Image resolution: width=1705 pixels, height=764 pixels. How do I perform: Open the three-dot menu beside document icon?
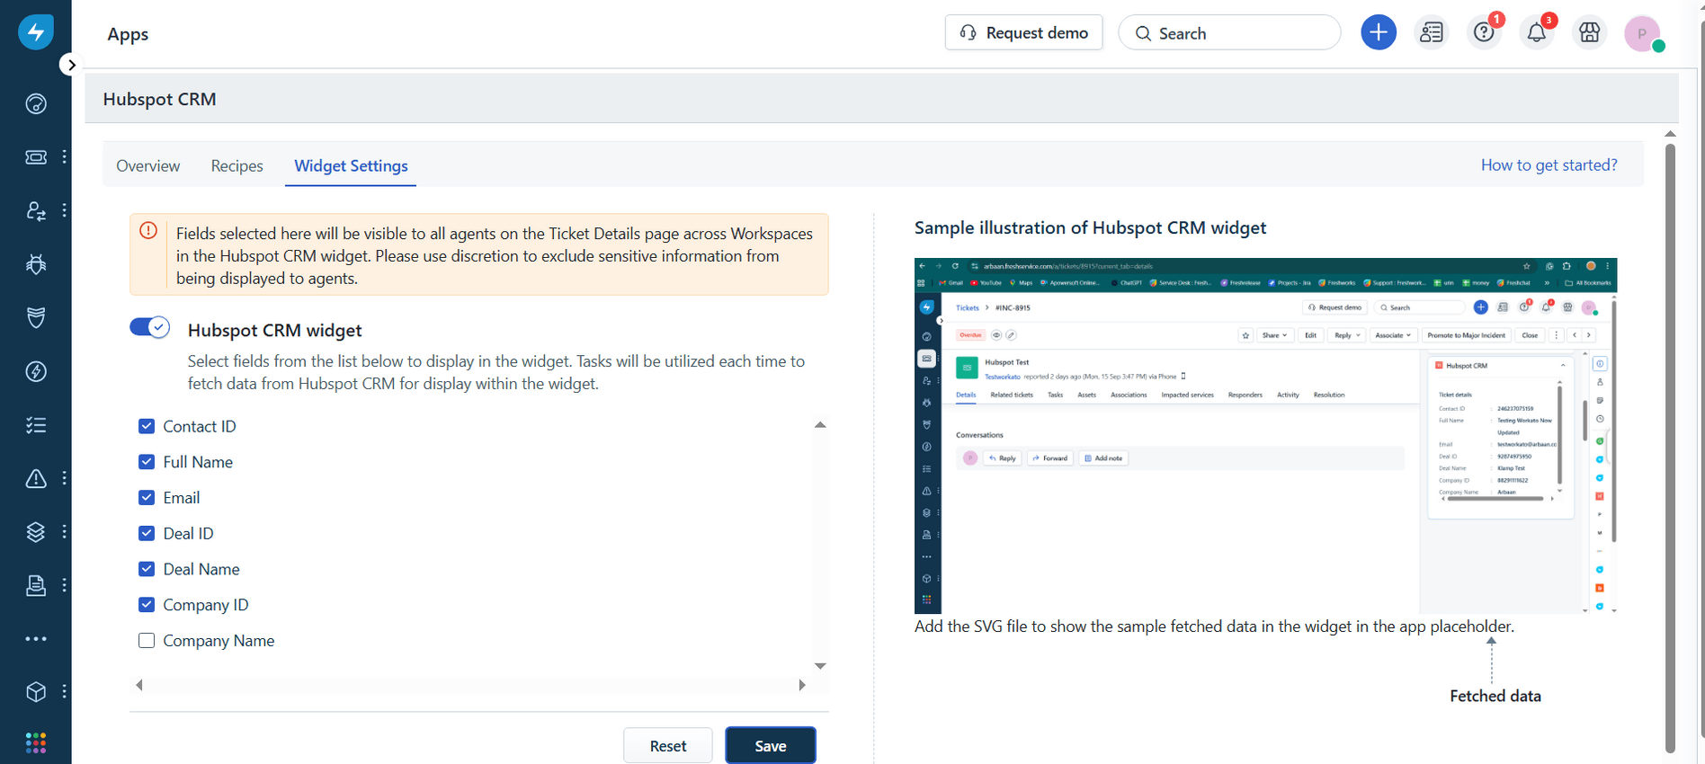tap(65, 585)
